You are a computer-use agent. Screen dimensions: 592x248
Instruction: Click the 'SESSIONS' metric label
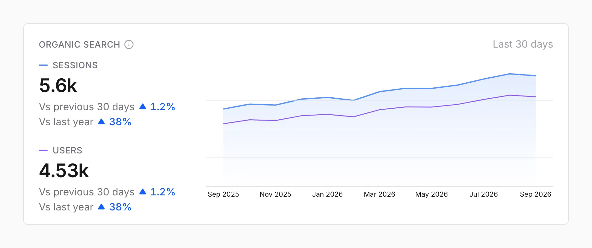(x=75, y=65)
